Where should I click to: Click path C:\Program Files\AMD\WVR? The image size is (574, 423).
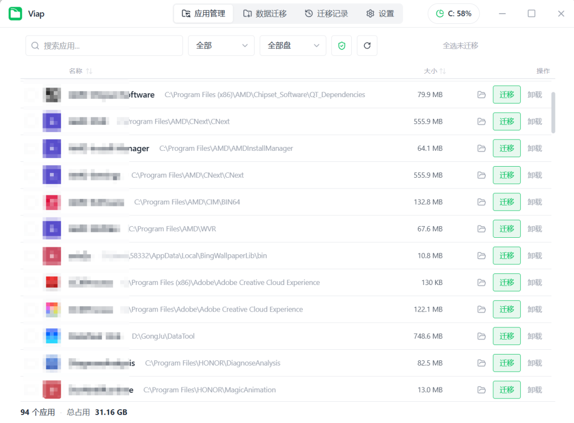[172, 229]
